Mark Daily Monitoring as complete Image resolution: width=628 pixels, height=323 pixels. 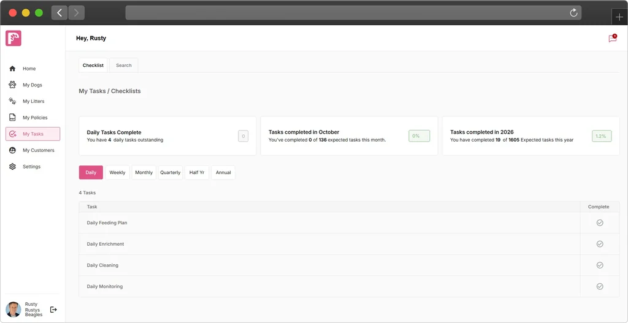click(x=600, y=286)
